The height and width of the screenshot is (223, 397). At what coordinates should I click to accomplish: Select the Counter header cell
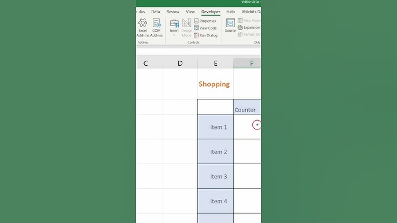pos(247,107)
